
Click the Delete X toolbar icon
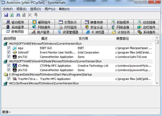pyautogui.click(x=30, y=15)
